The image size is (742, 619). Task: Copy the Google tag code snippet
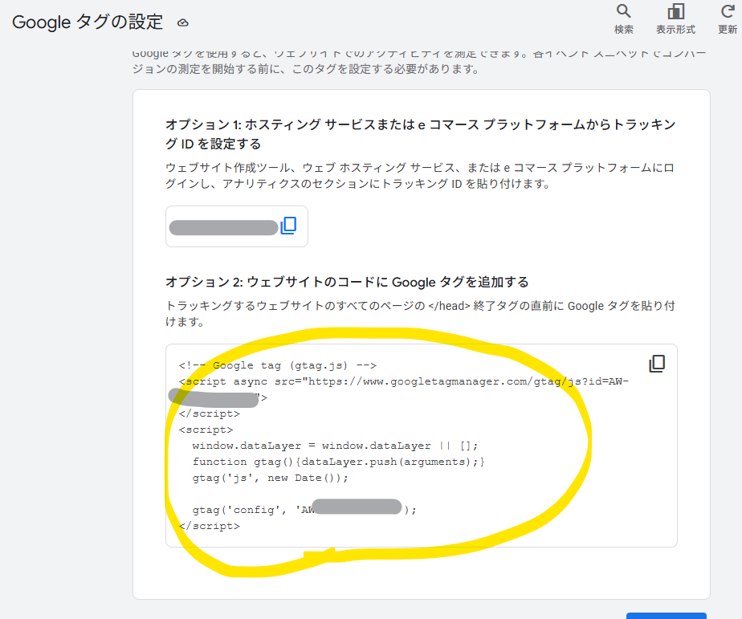[657, 364]
